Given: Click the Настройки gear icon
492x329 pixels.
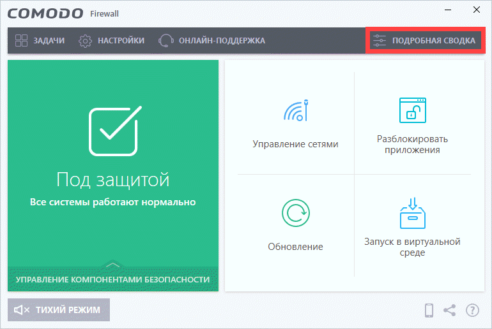Looking at the screenshot, I should tap(85, 41).
